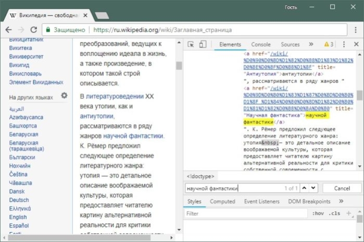Click the Антиутопия href link in Elements

pyautogui.click(x=298, y=60)
